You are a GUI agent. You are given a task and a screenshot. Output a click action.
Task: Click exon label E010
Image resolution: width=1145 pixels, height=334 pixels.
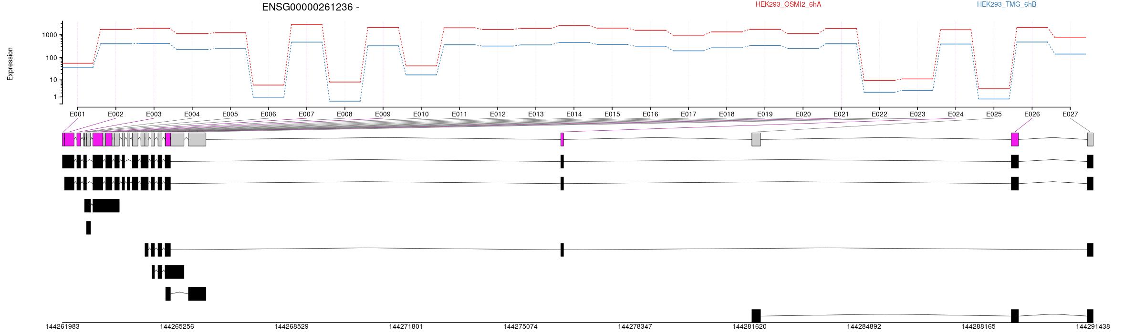pos(421,115)
